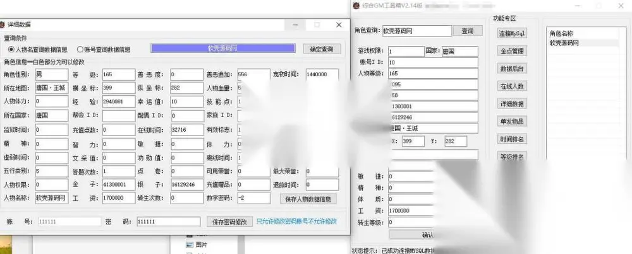Click the 宠物时间 field showing 1440000
This screenshot has height=254, width=632.
coord(322,74)
